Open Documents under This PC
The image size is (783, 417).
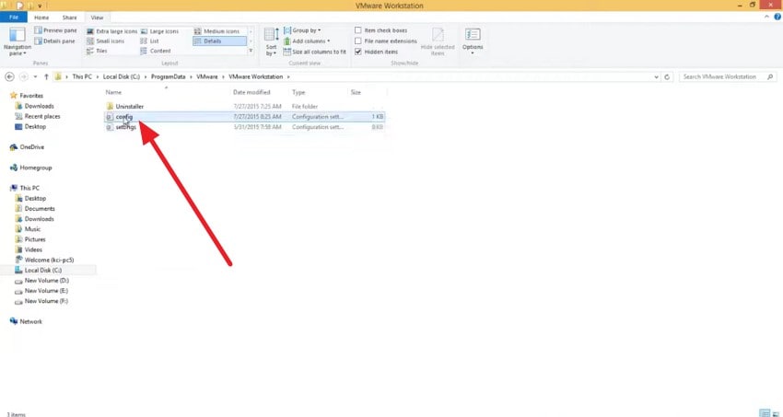tap(40, 208)
